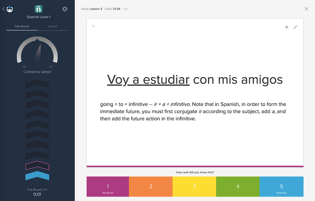Switch to the Overall tab
The height and width of the screenshot is (201, 315).
53,26
